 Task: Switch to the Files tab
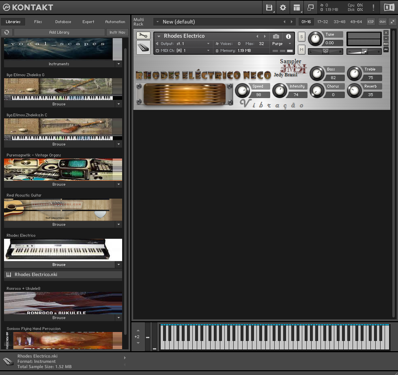click(38, 22)
